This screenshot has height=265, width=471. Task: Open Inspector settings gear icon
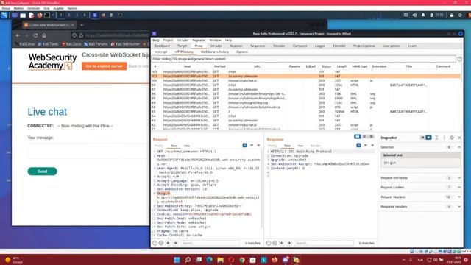452,138
